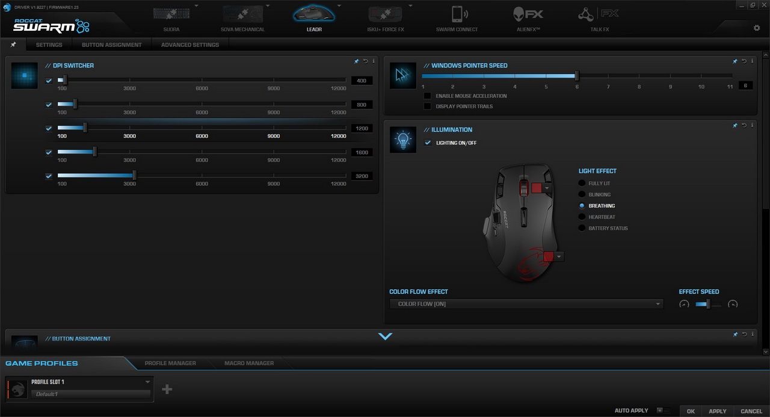This screenshot has height=417, width=770.
Task: Open the pinned tab with pin icon
Action: pos(13,45)
